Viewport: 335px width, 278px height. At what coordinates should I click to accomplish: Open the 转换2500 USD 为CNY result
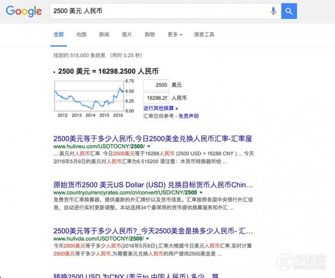click(136, 275)
